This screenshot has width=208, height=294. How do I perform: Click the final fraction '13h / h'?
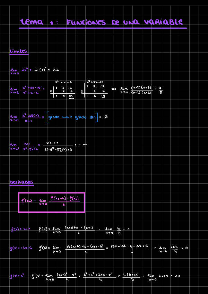tap(174, 249)
